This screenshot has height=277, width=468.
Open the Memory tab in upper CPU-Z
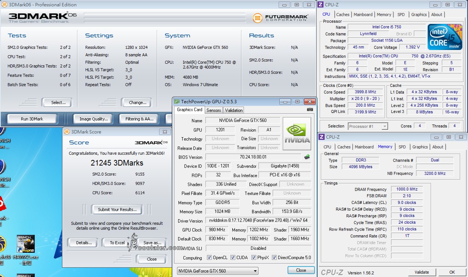(384, 15)
